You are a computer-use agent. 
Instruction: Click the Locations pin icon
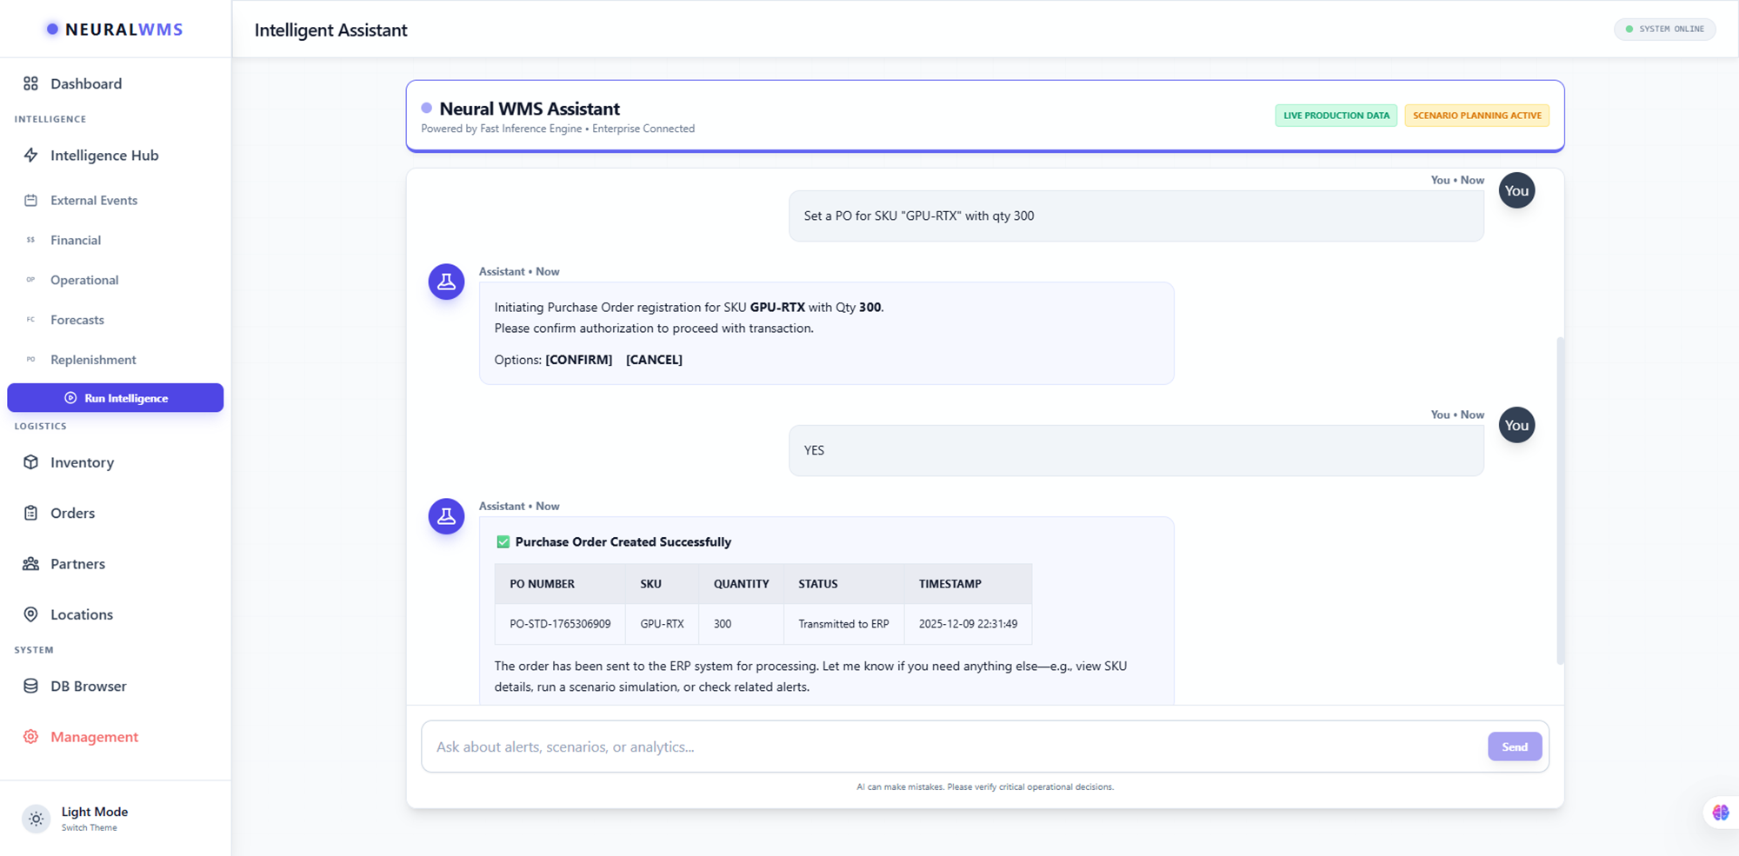[30, 614]
